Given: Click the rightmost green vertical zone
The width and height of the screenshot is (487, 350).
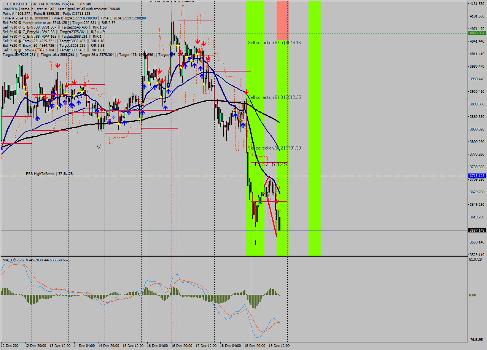Looking at the screenshot, I should coord(315,128).
